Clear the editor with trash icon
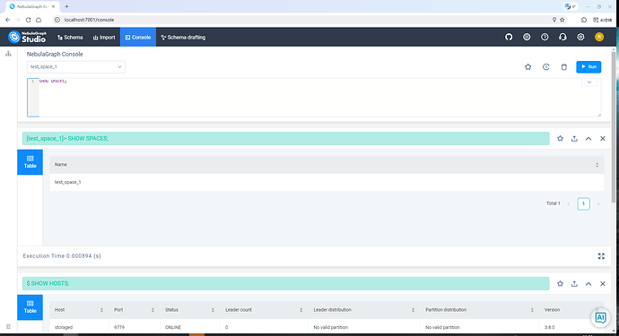The height and width of the screenshot is (336, 619). (563, 67)
